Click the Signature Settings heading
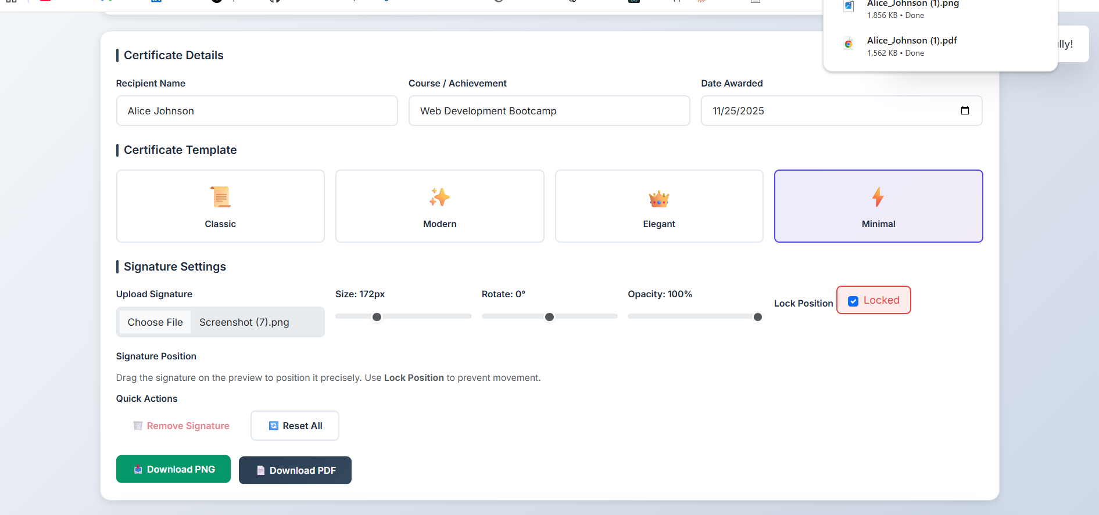1099x515 pixels. (175, 266)
